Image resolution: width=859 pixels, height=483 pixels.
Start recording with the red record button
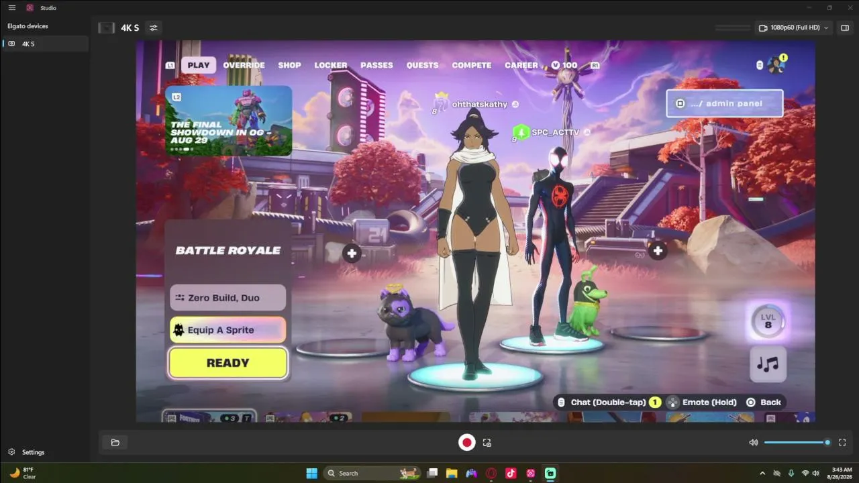pyautogui.click(x=466, y=442)
